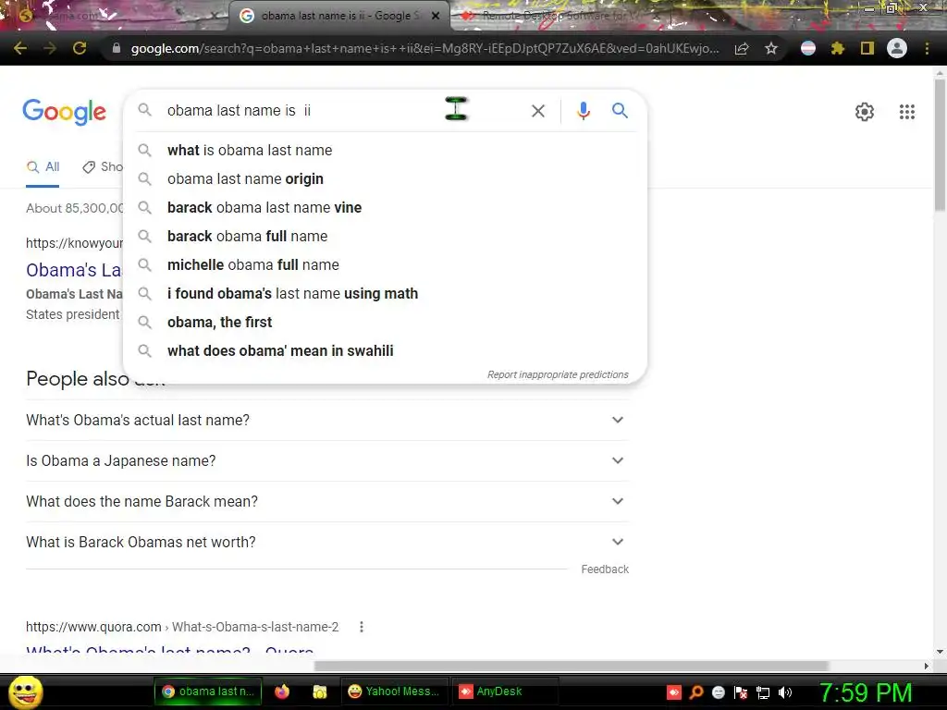Open AnyDesk taskbar button
This screenshot has width=947, height=710.
click(x=504, y=692)
